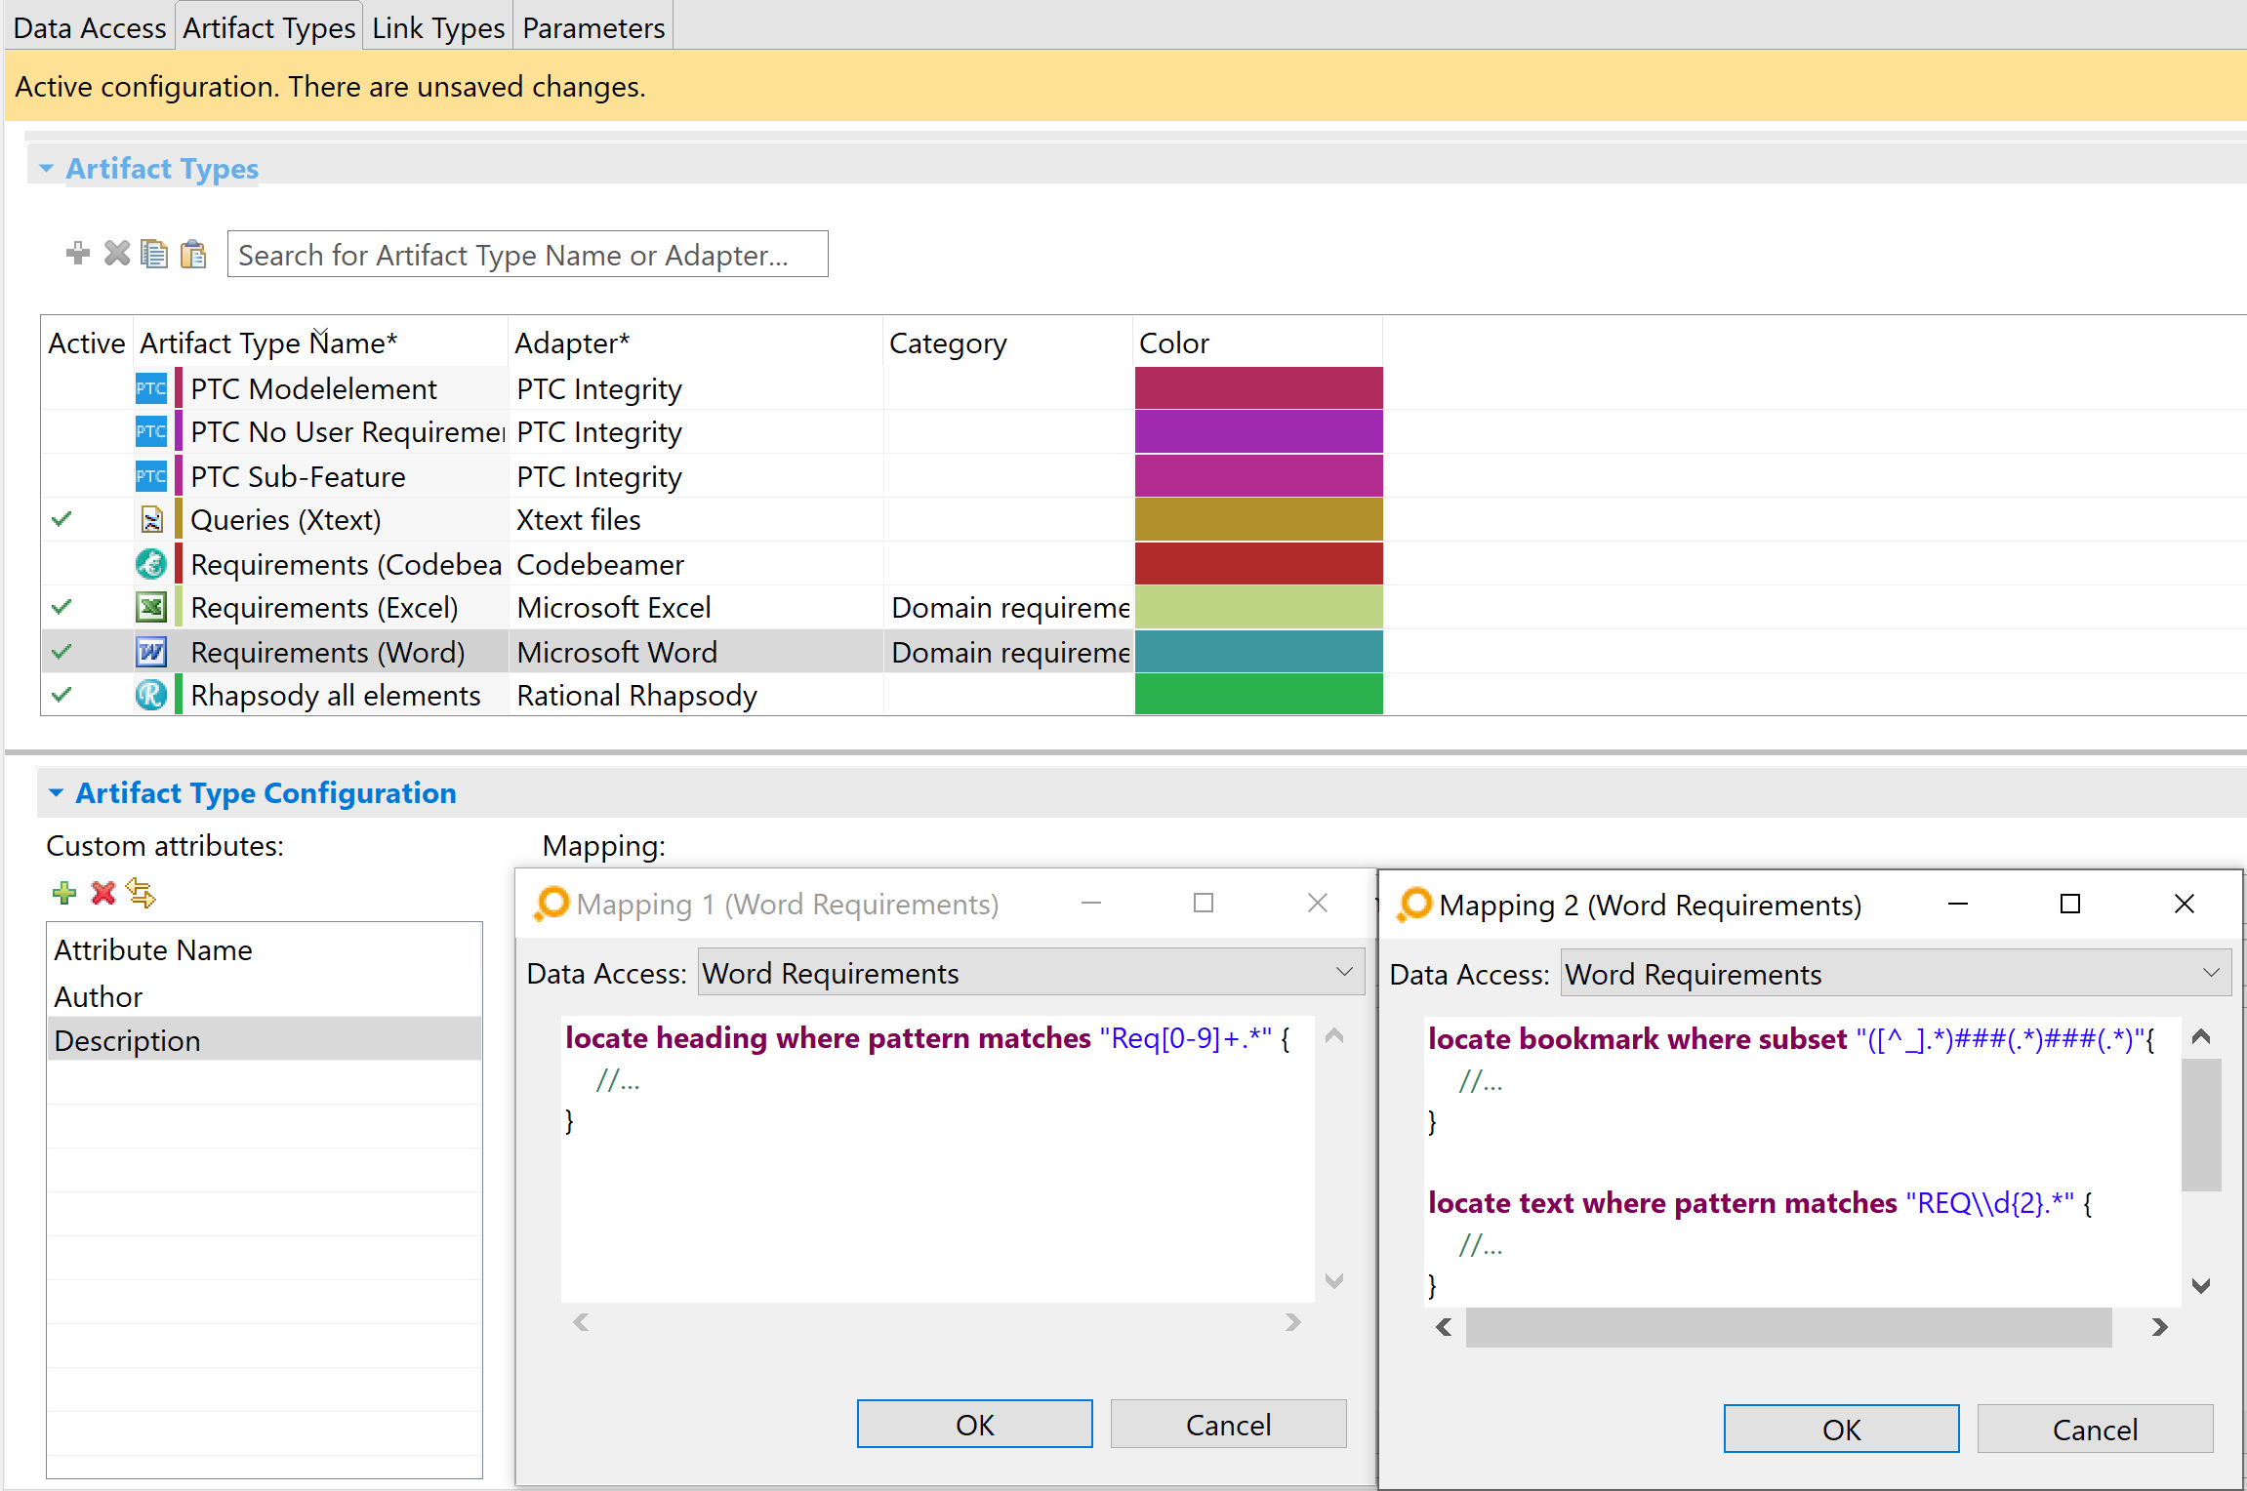2247x1491 pixels.
Task: Switch to the Data Access tab
Action: 90,27
